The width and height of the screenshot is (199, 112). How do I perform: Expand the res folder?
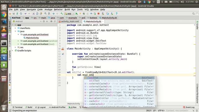pos(16,47)
